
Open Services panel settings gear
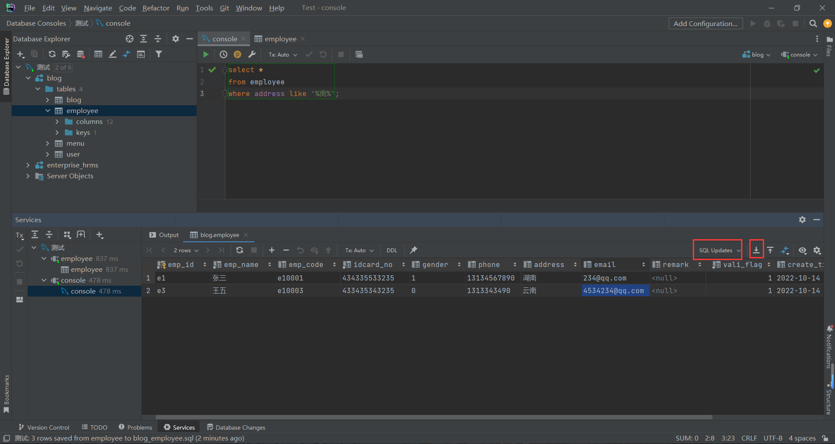point(802,220)
